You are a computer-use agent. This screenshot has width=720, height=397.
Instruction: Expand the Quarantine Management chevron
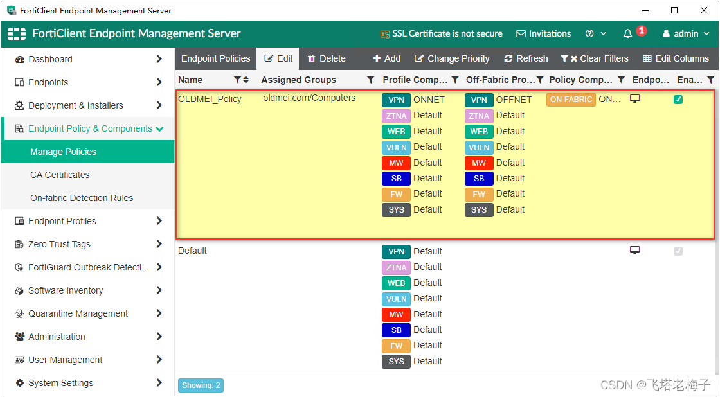click(159, 313)
